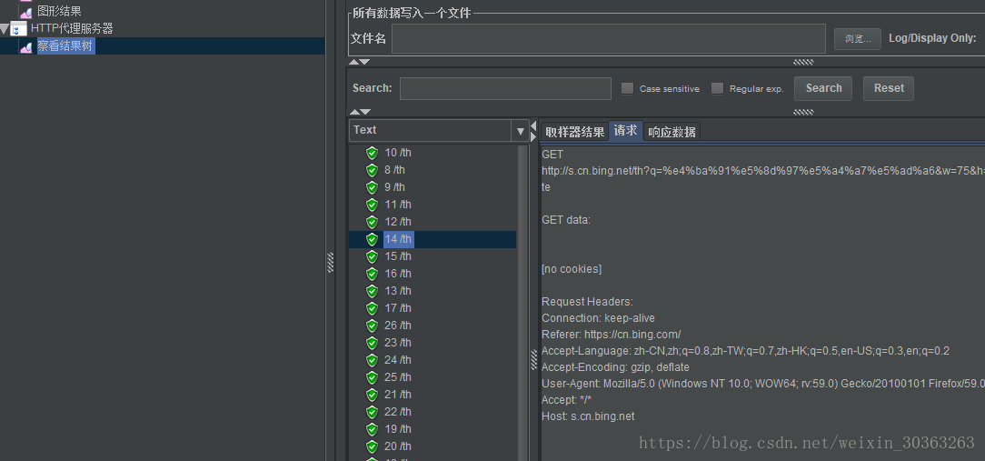The width and height of the screenshot is (985, 461).
Task: Click the green shield icon beside 15 /th
Action: point(372,256)
